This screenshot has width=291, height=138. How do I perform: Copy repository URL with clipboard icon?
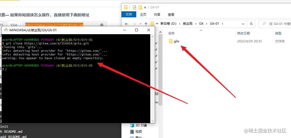pos(101,25)
